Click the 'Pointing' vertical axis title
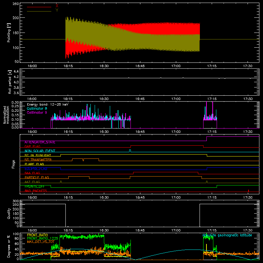Screen dimensions: 263x263 point(9,33)
